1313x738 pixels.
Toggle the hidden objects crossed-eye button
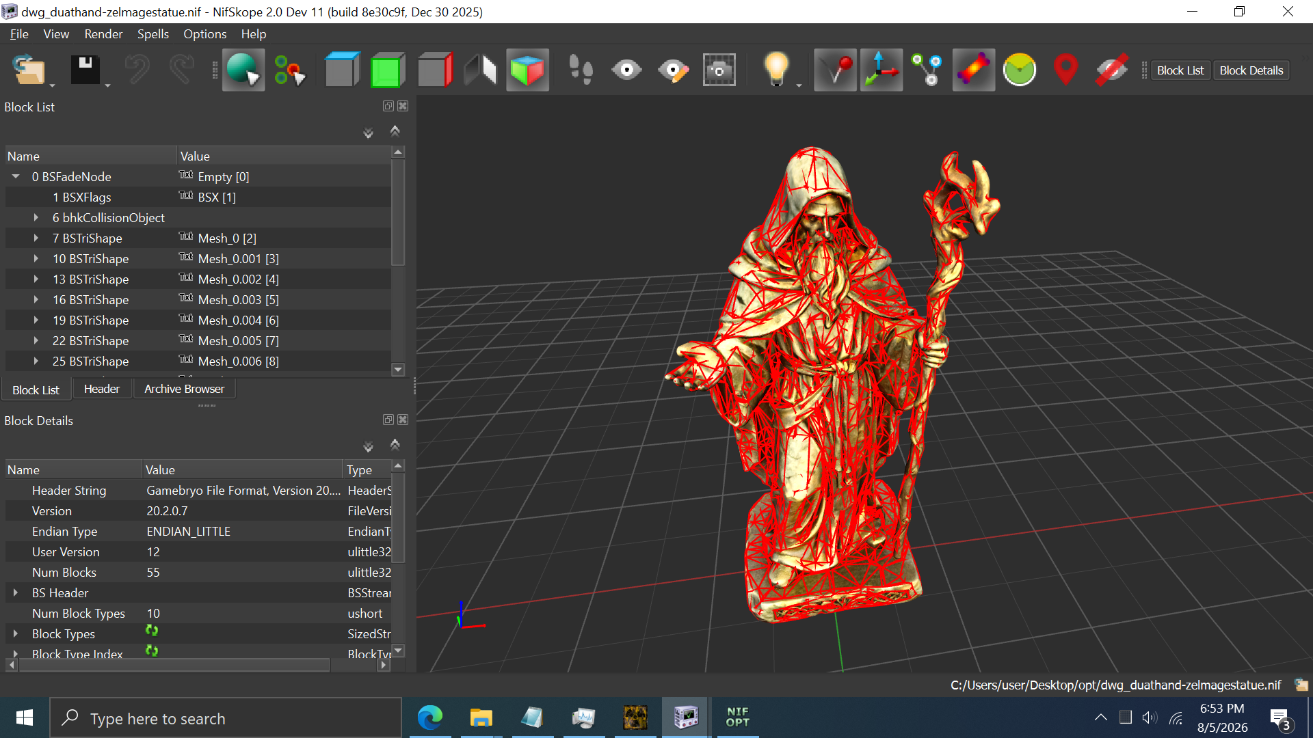1111,70
